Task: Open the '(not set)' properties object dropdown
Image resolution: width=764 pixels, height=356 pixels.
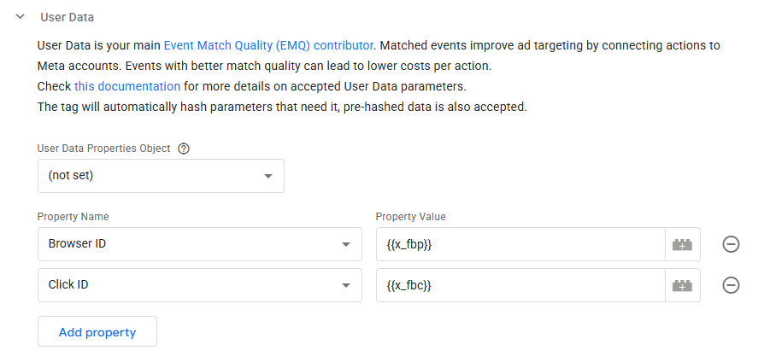Action: point(161,176)
